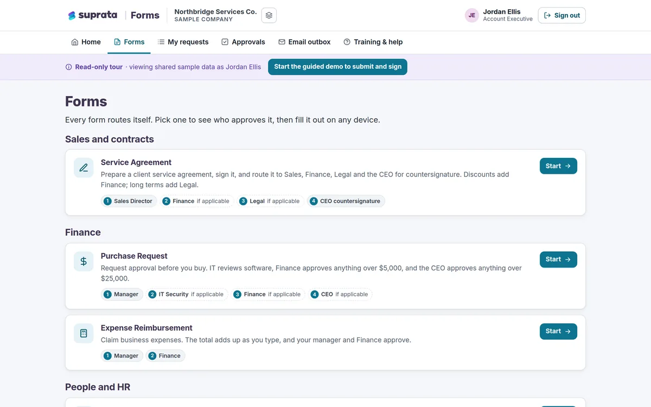Viewport: 651px width, 407px height.
Task: Click the Expense Reimbursement calculator icon
Action: pos(84,333)
